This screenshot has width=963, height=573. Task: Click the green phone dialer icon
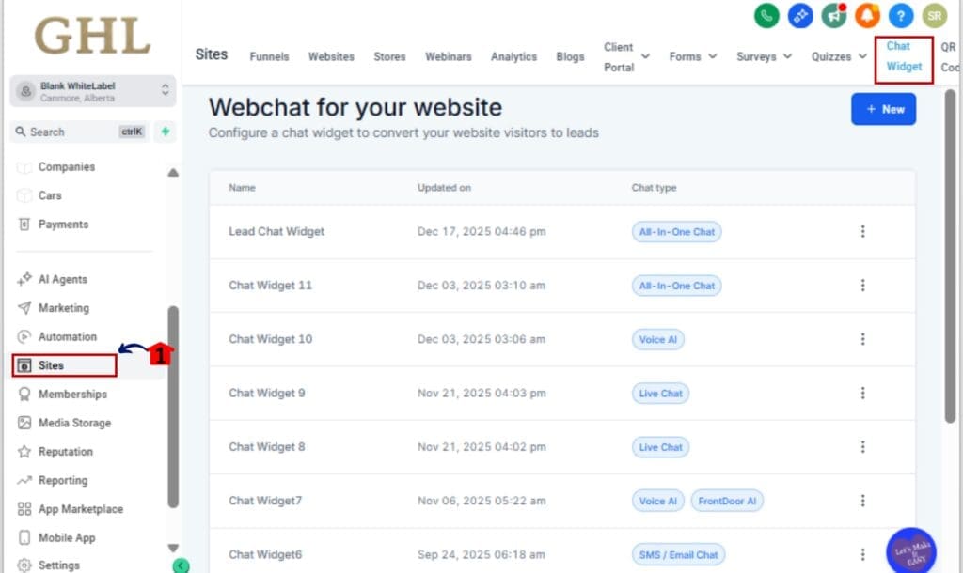(x=767, y=15)
